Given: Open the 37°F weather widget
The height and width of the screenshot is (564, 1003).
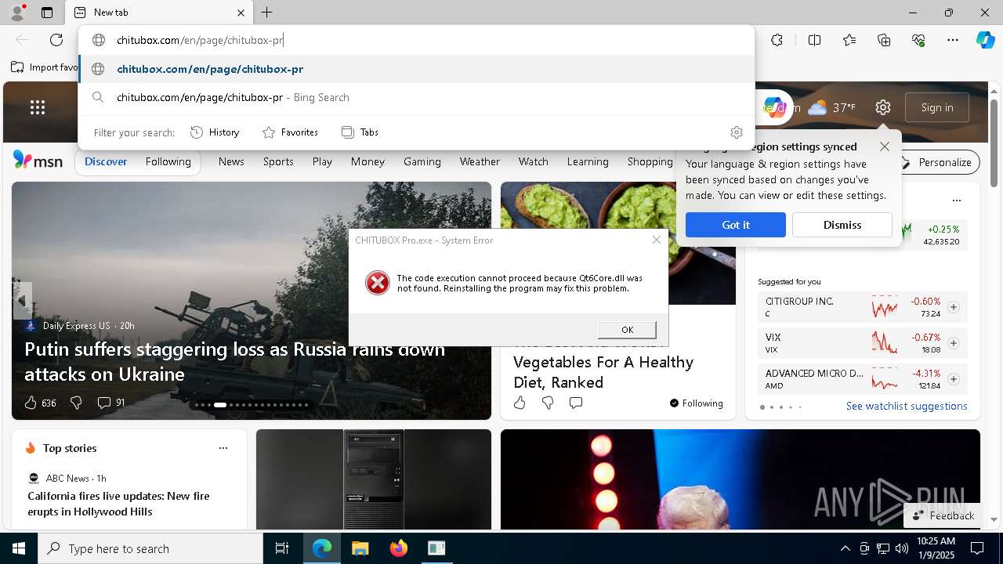Looking at the screenshot, I should pyautogui.click(x=832, y=107).
